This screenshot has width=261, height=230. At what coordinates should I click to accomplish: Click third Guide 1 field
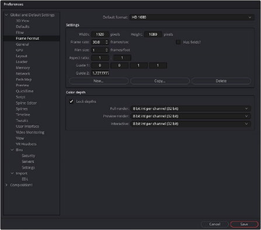138,65
